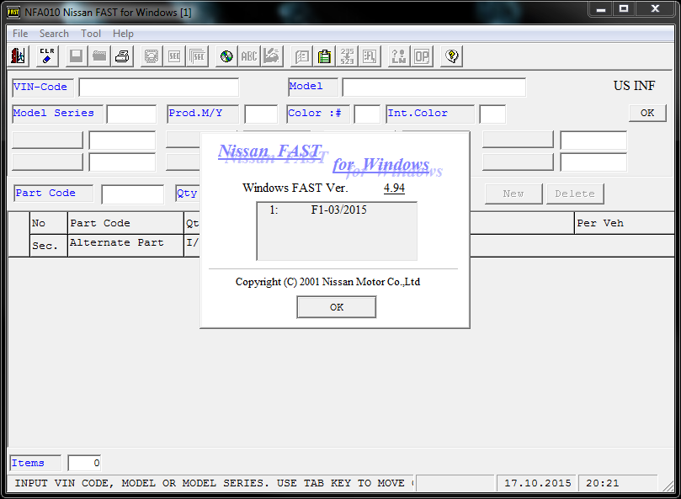Open the Search menu

[54, 34]
